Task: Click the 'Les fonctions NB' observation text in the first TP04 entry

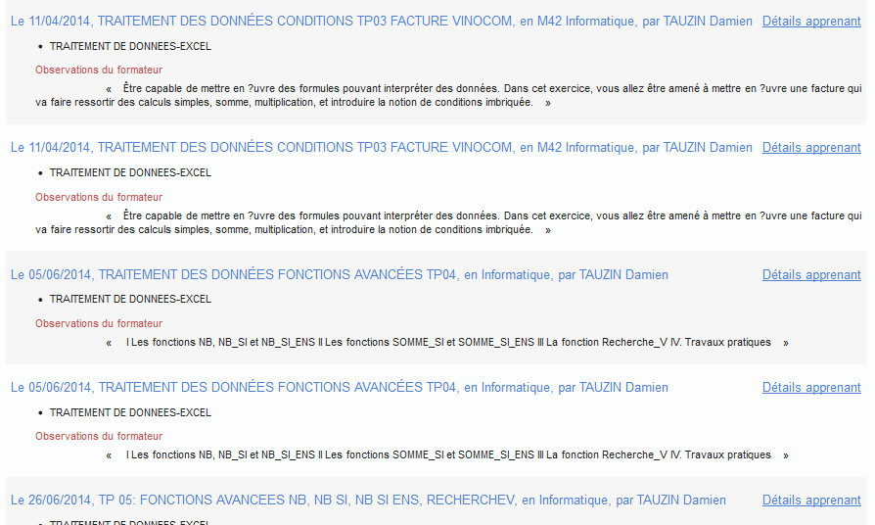Action: pos(448,343)
